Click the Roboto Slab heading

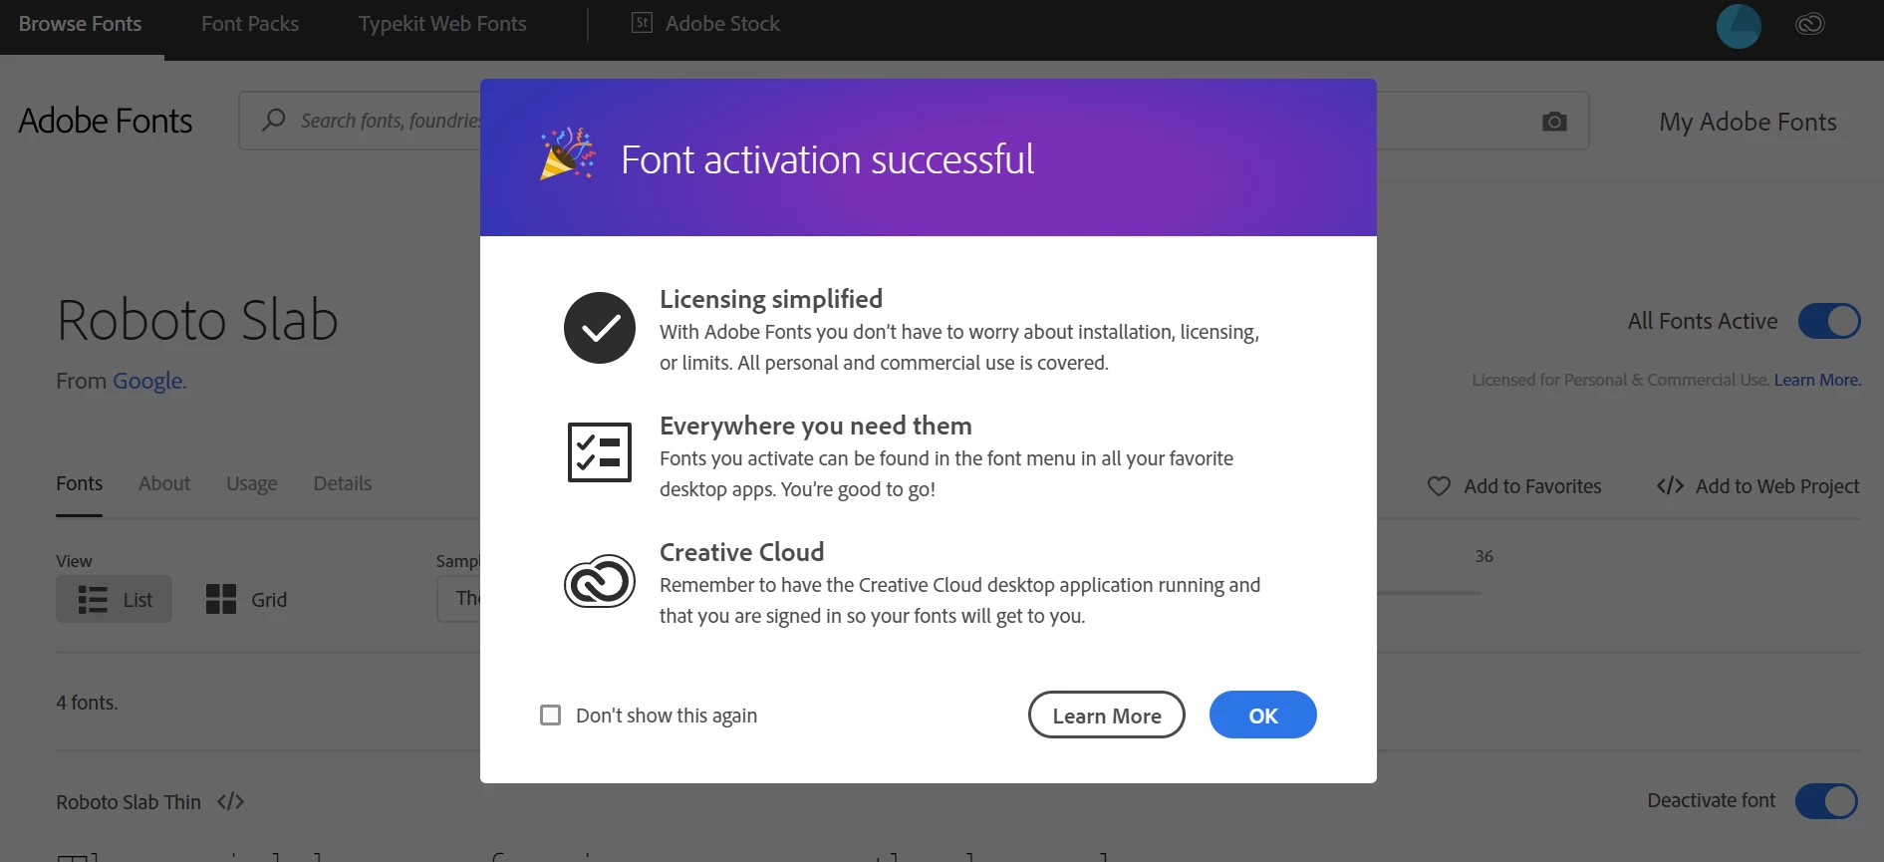click(197, 320)
